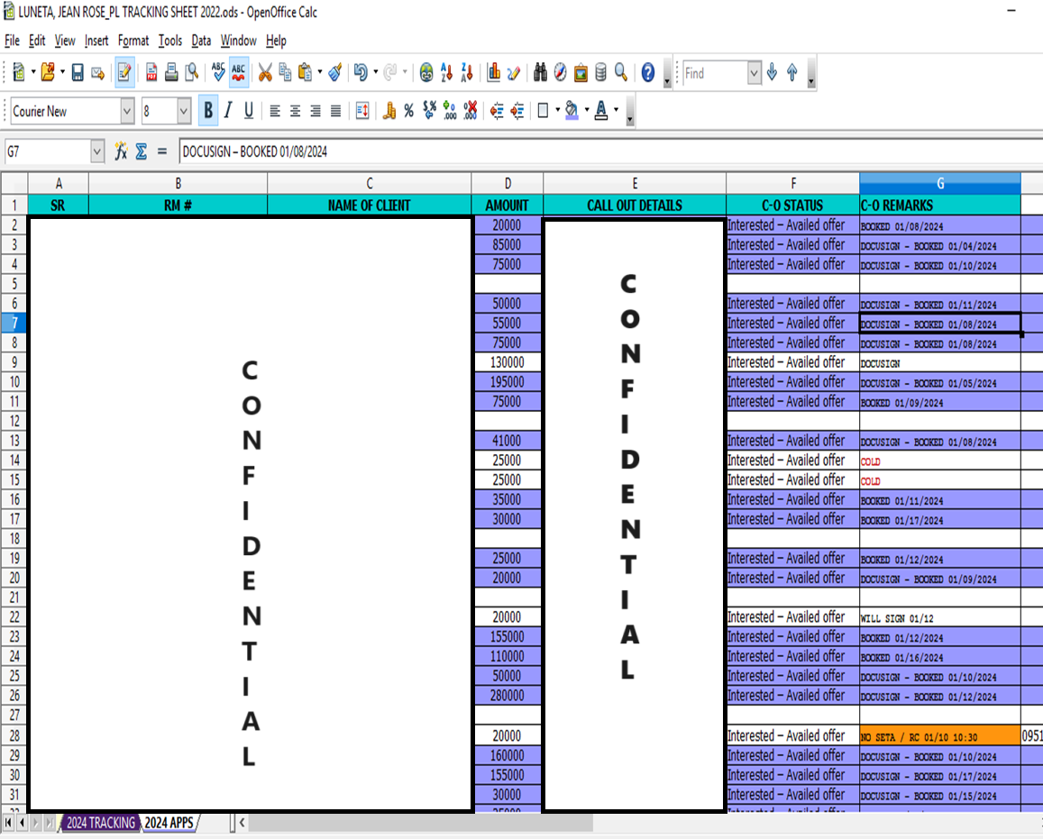Screen dimensions: 1043x839
Task: Copy the selected cells
Action: [x=286, y=72]
